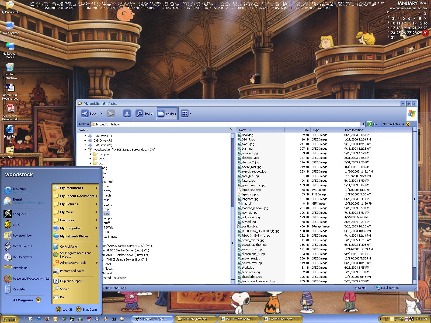Click the address field M:\public_html\pics
This screenshot has width=431, height=323.
click(x=226, y=124)
